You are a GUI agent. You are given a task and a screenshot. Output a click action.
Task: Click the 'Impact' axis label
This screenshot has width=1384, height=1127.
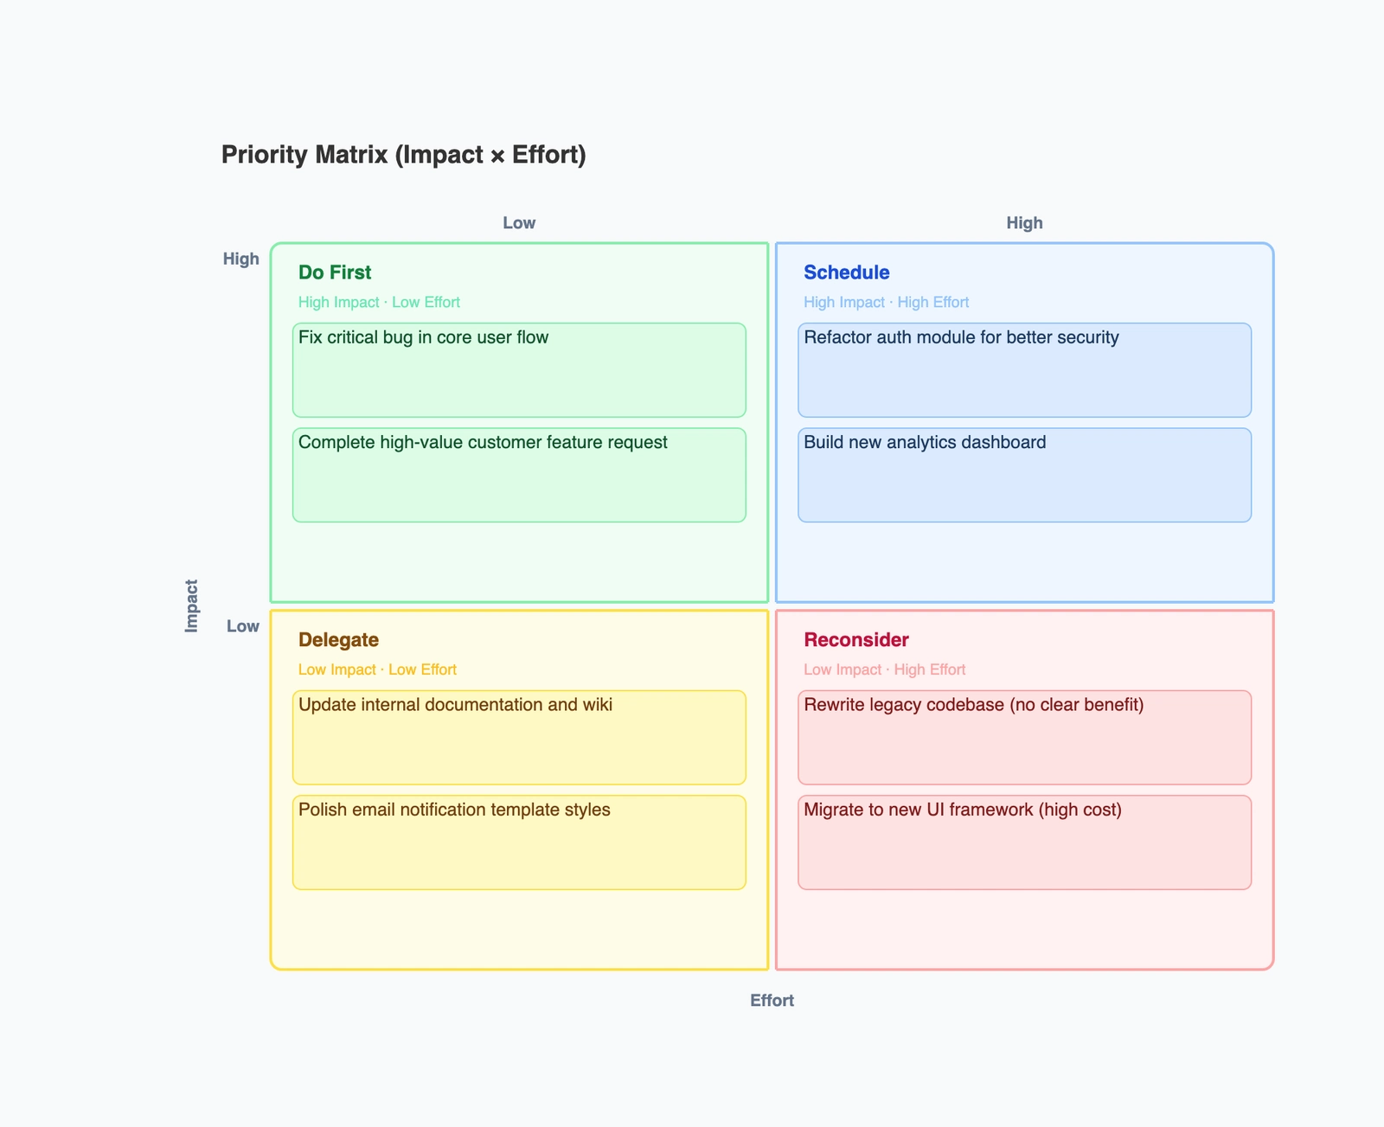(192, 606)
